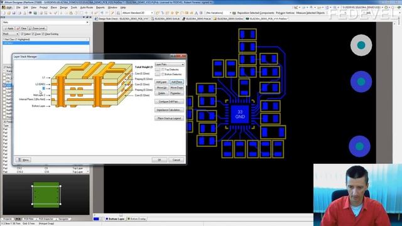Click Reposition Selected Components
The height and width of the screenshot is (226, 402).
pos(256,13)
